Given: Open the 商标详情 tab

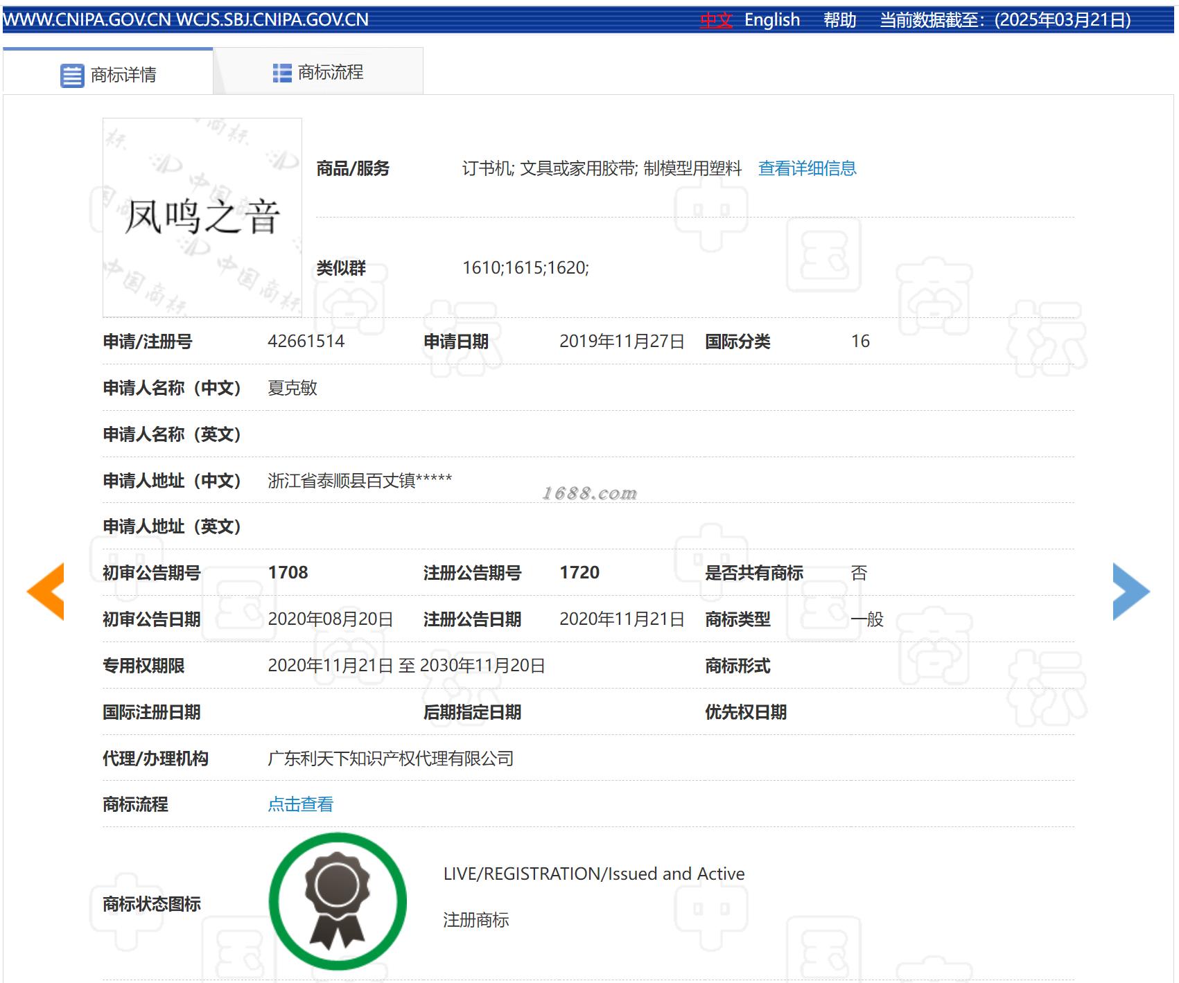Looking at the screenshot, I should pyautogui.click(x=108, y=71).
